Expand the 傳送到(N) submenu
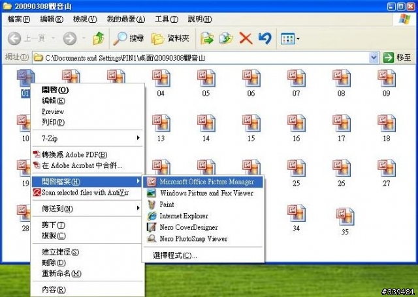Image resolution: width=418 pixels, height=297 pixels. tap(88, 208)
